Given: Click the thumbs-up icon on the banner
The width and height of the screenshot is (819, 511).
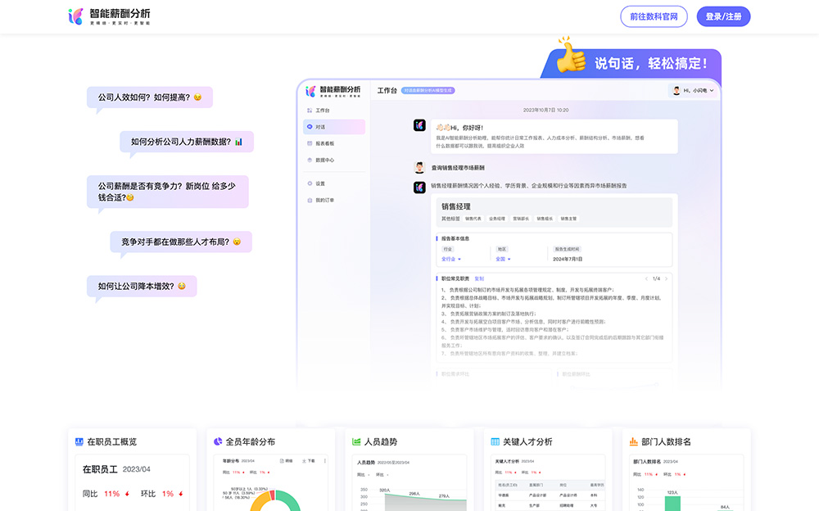Looking at the screenshot, I should [571, 56].
